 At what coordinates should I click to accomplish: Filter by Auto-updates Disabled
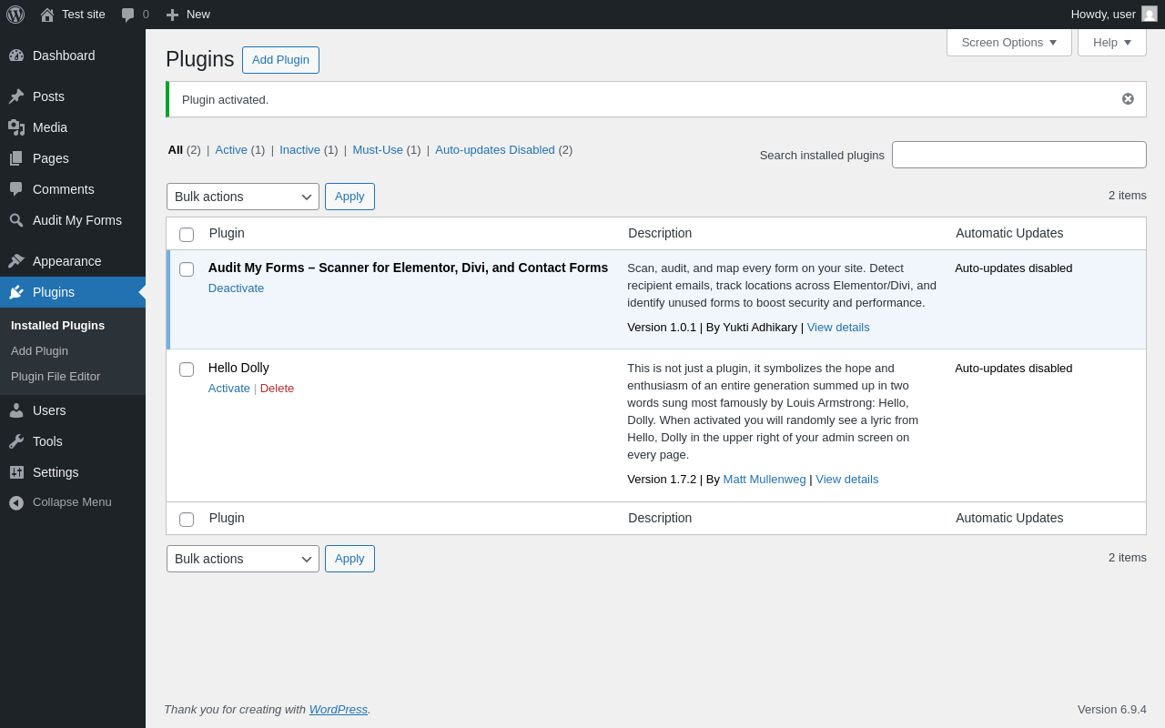(495, 150)
